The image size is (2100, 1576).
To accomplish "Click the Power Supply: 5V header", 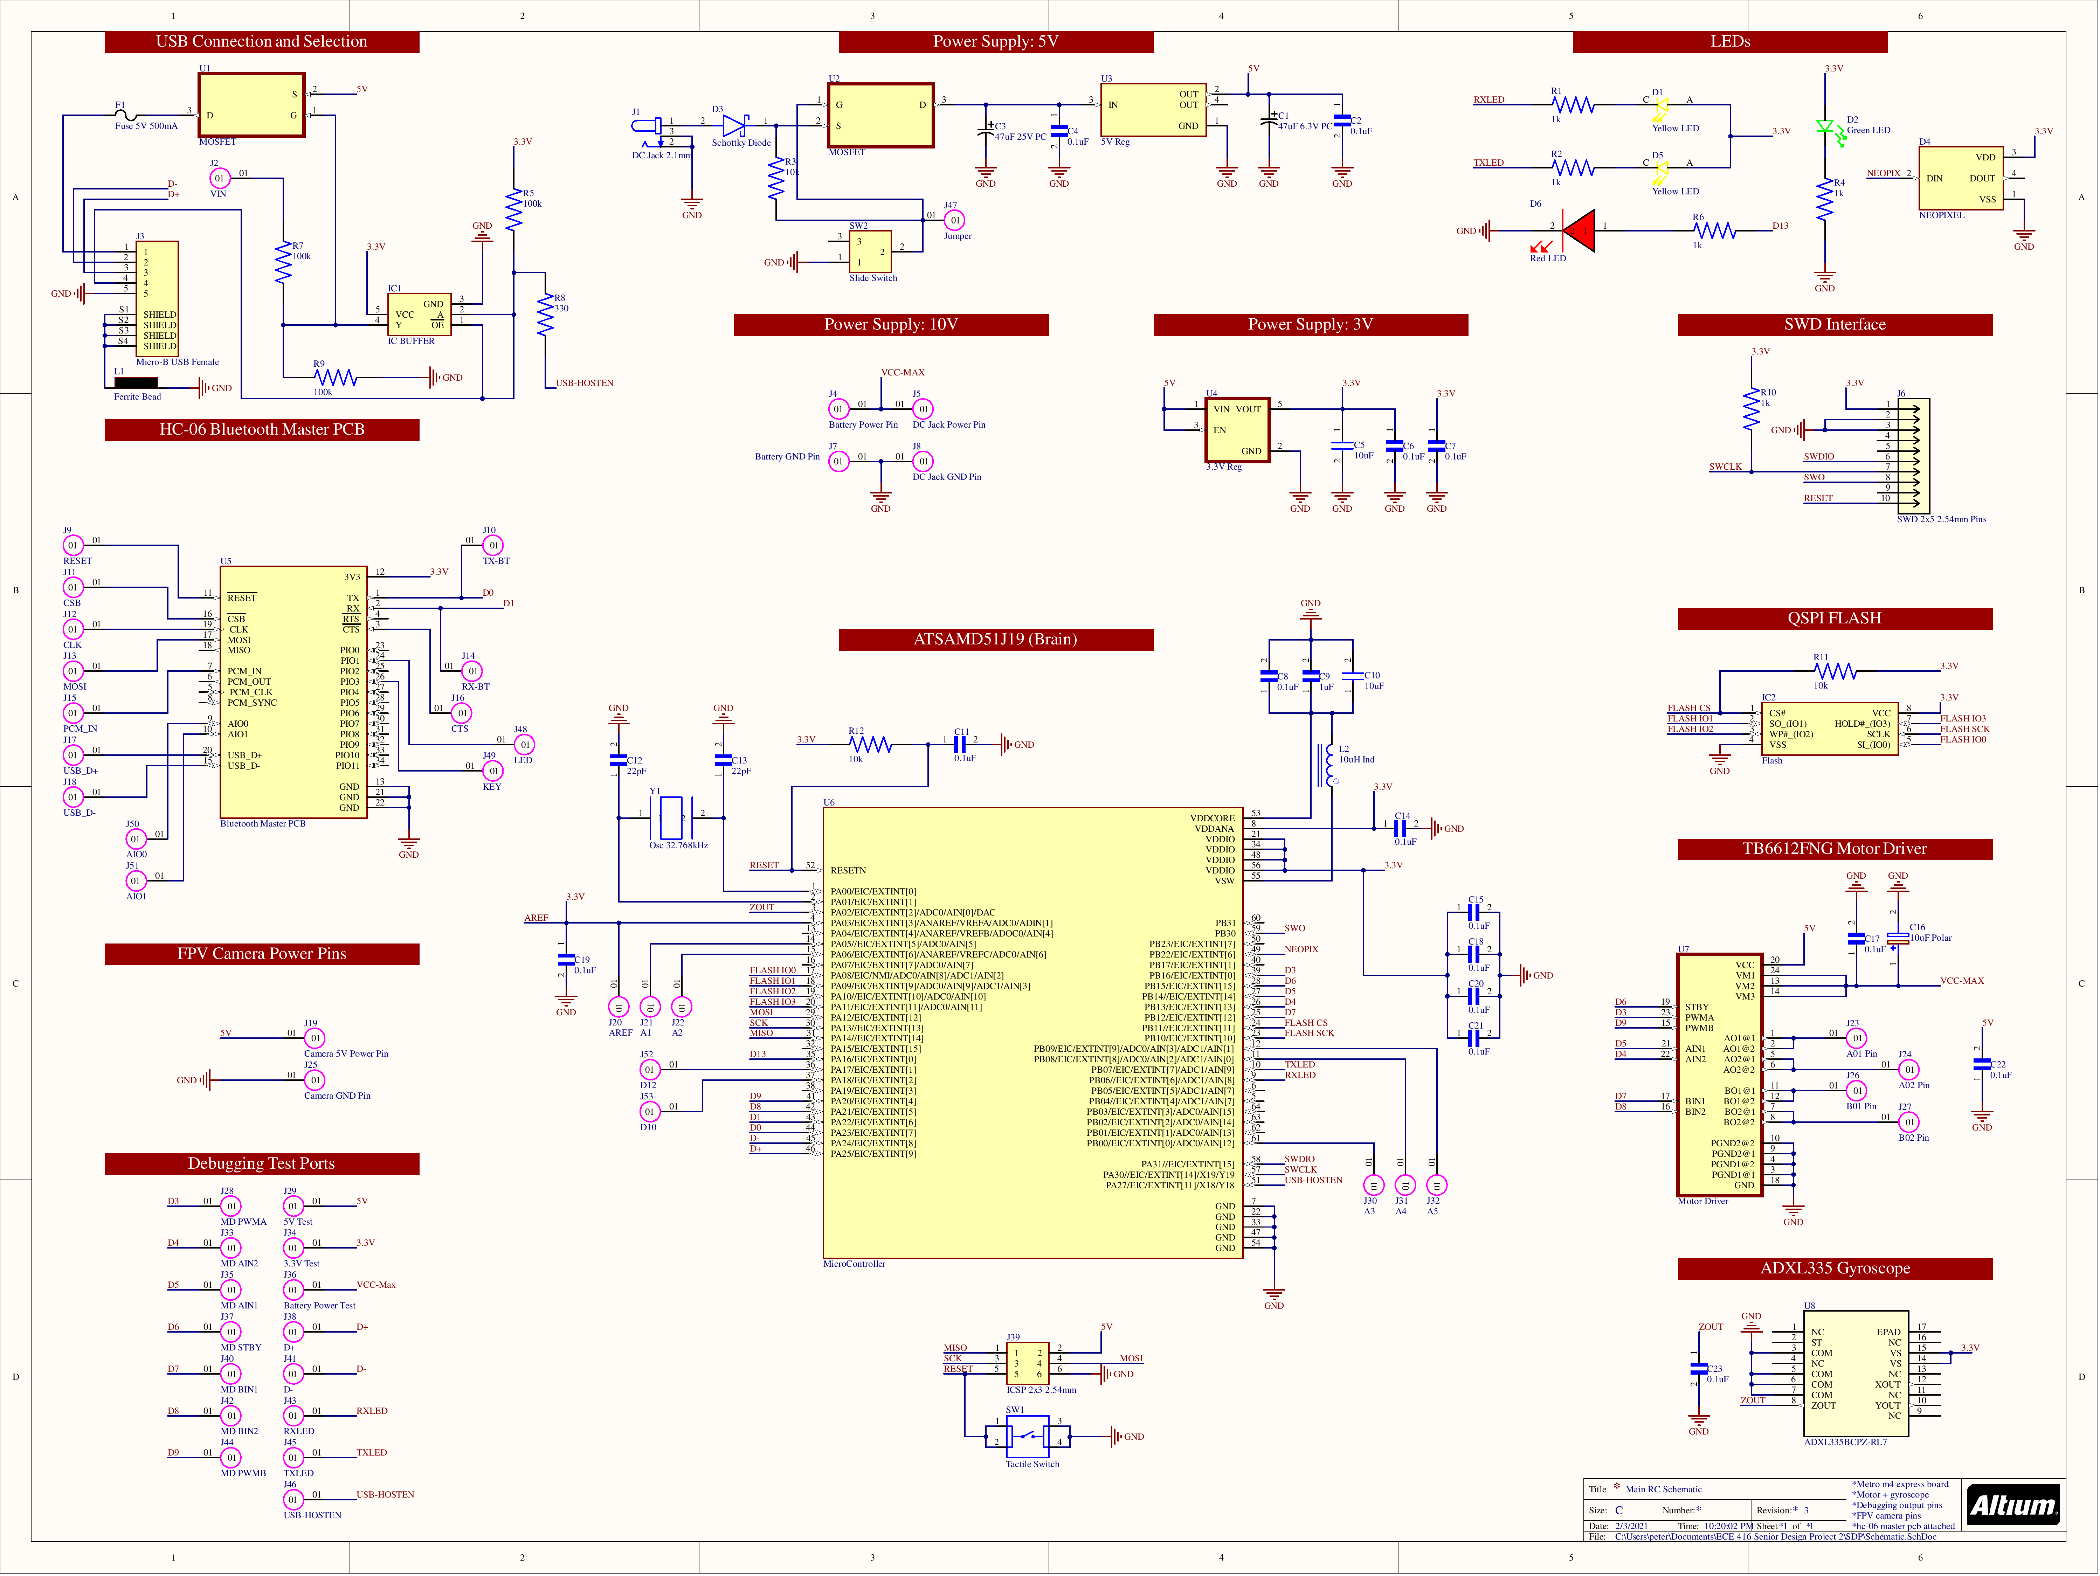I will pos(996,42).
